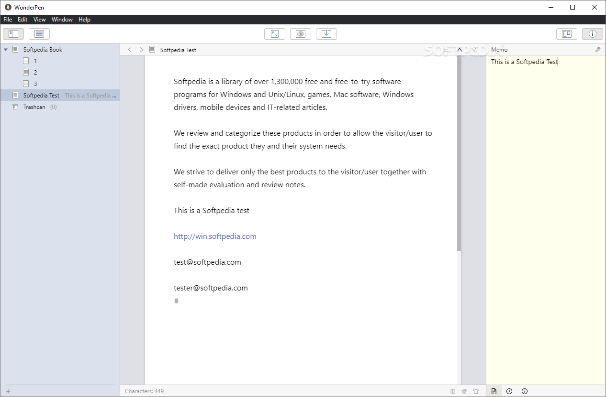This screenshot has width=606, height=397.
Task: Click the Trashcan bin icon
Action: click(x=15, y=107)
